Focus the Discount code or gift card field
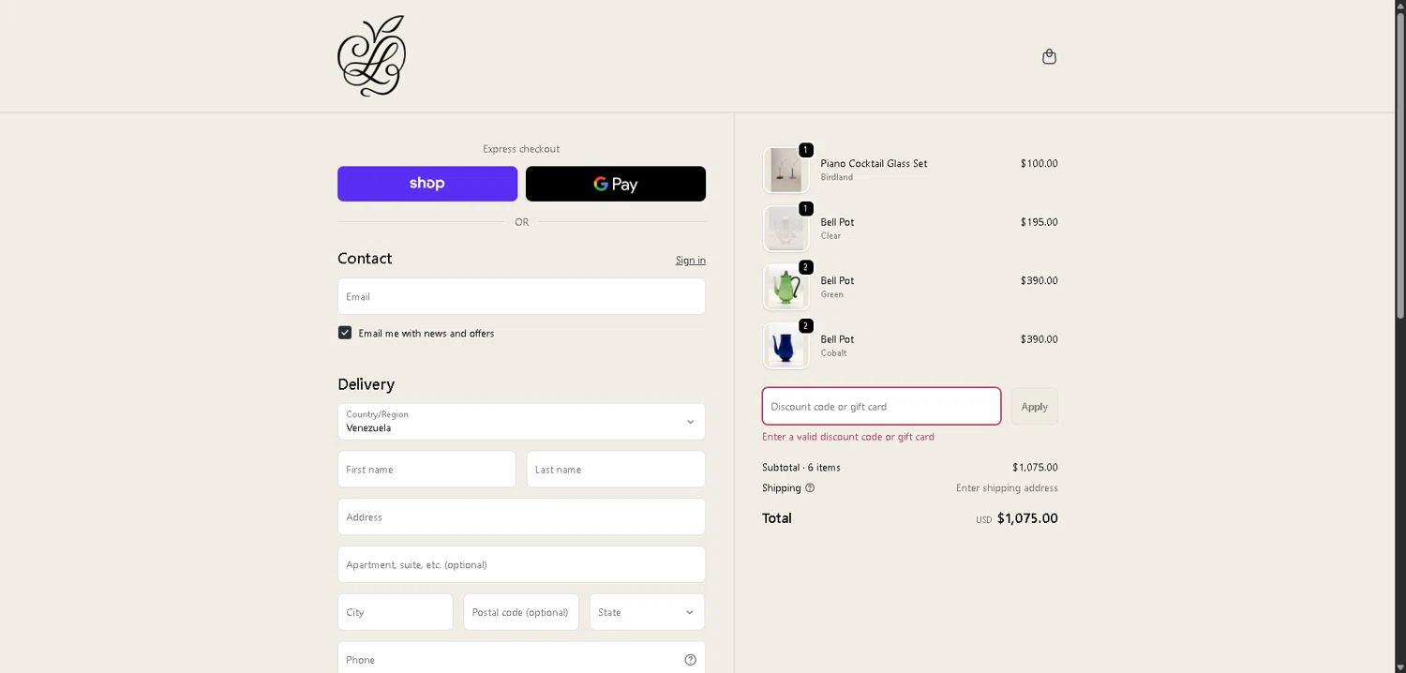1406x673 pixels. (881, 407)
